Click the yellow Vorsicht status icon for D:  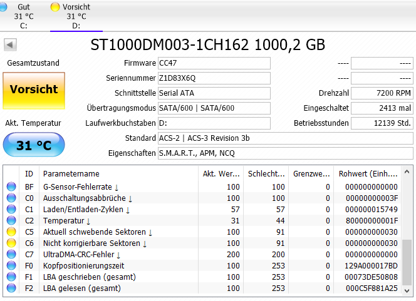(55, 7)
